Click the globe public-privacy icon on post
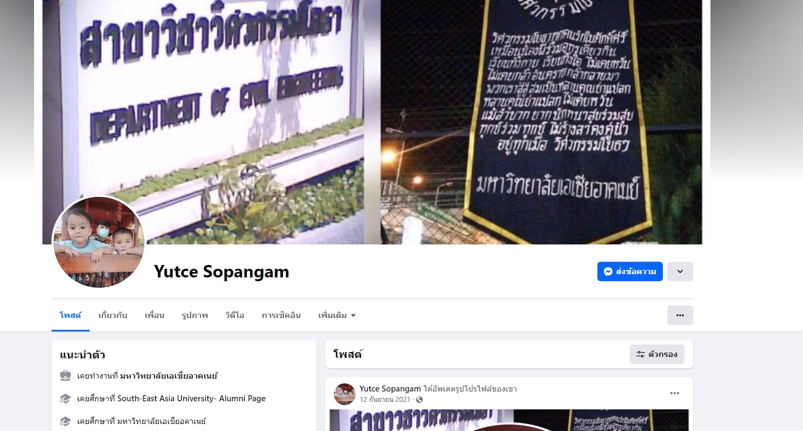 click(x=419, y=400)
